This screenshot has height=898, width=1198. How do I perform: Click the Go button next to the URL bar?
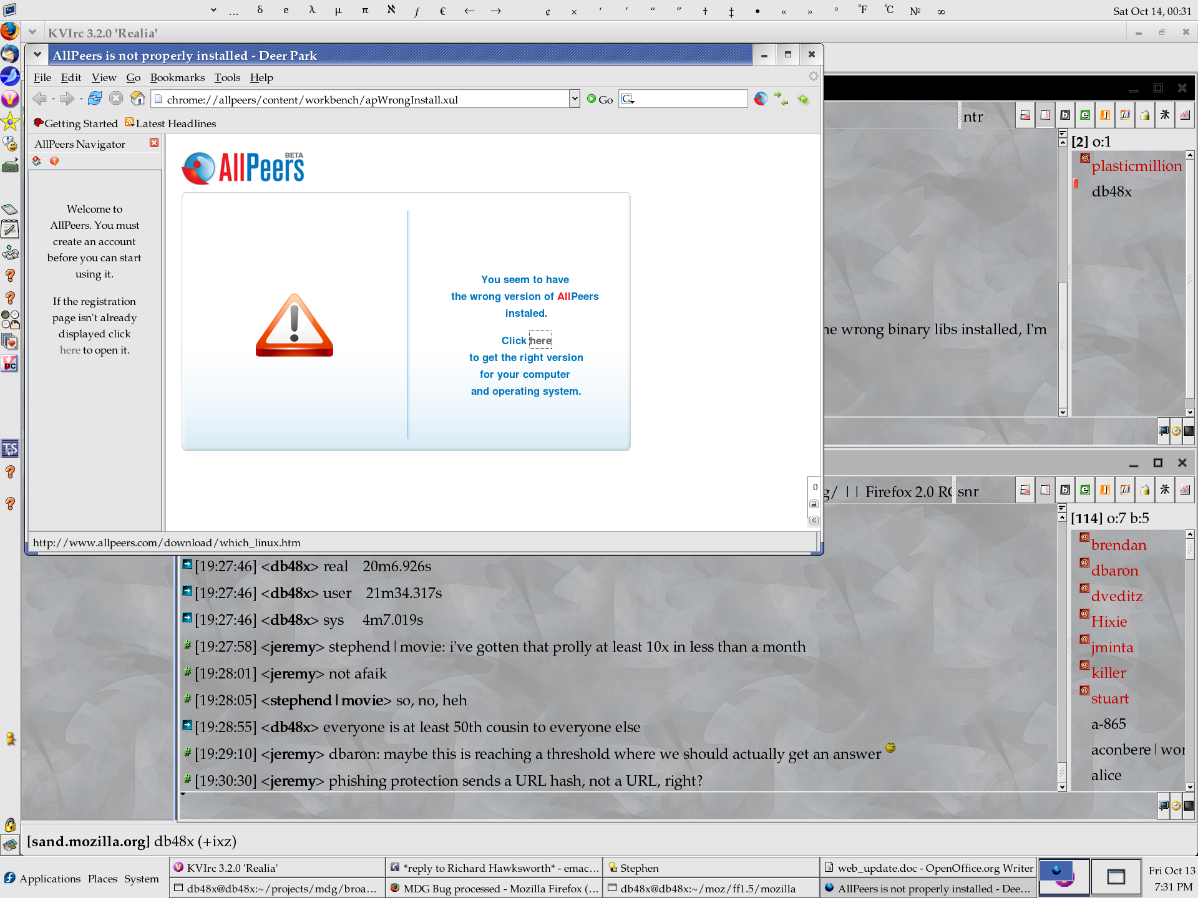click(x=600, y=99)
